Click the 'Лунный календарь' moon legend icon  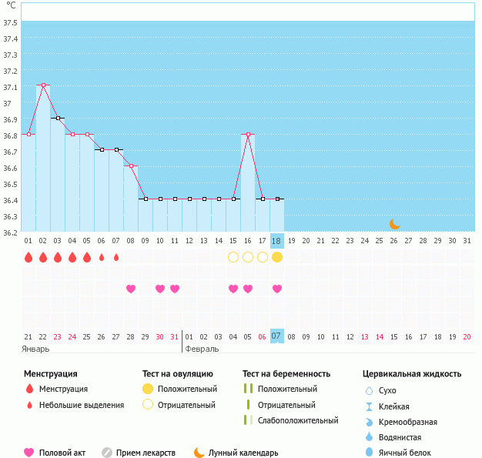click(x=199, y=453)
